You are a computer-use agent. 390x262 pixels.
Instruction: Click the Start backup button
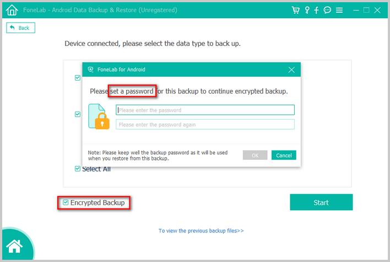[x=321, y=202]
